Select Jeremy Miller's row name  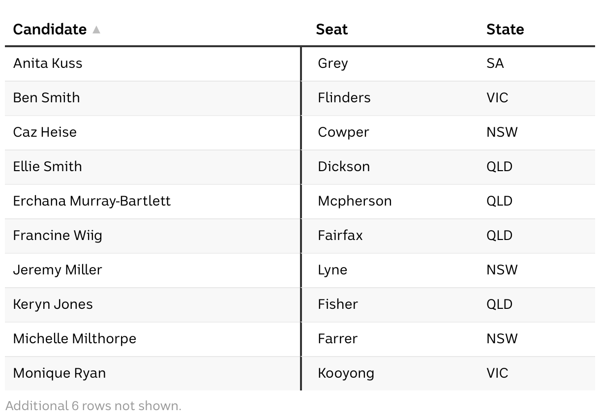tap(58, 270)
